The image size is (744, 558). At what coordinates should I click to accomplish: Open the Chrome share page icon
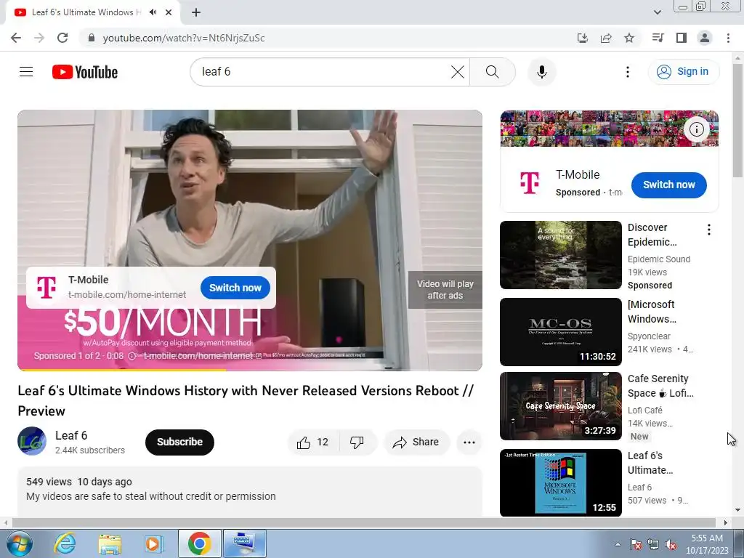pyautogui.click(x=606, y=38)
